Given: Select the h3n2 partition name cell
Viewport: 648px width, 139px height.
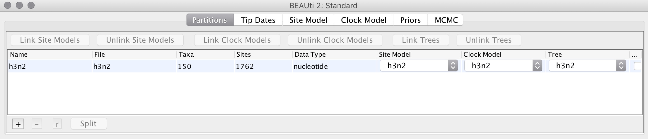Looking at the screenshot, I should point(18,67).
